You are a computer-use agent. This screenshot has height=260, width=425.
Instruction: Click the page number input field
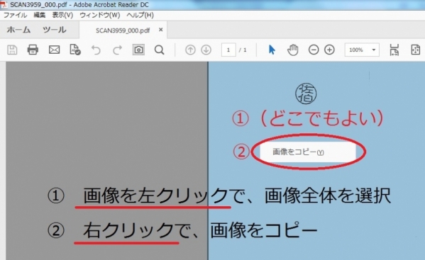click(x=228, y=50)
